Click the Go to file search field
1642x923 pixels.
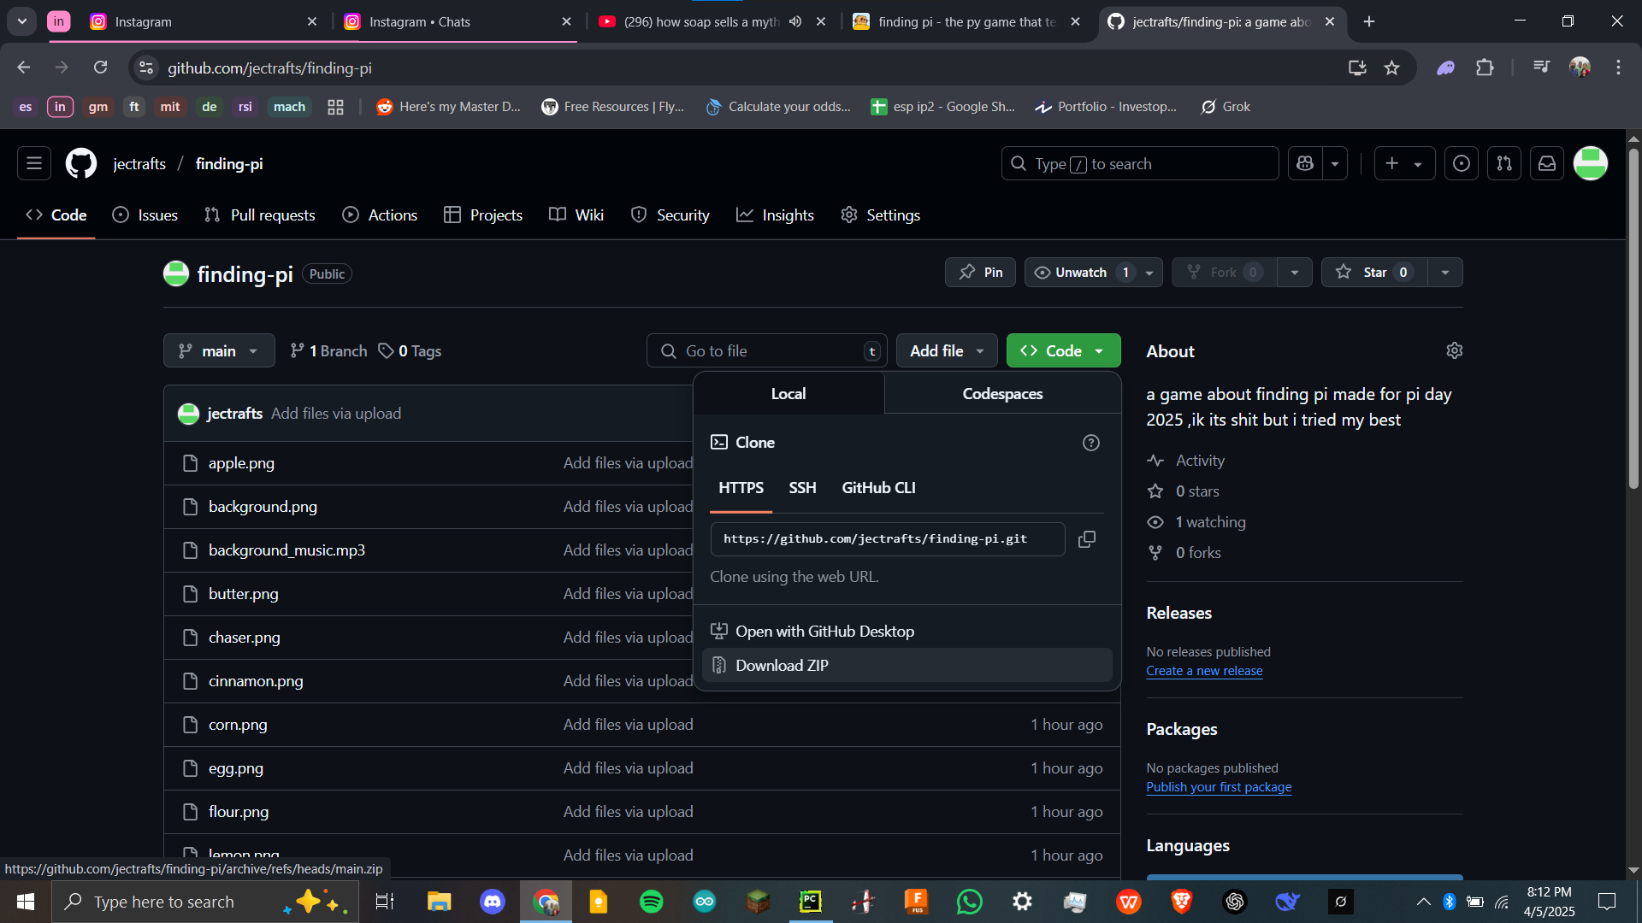click(767, 350)
